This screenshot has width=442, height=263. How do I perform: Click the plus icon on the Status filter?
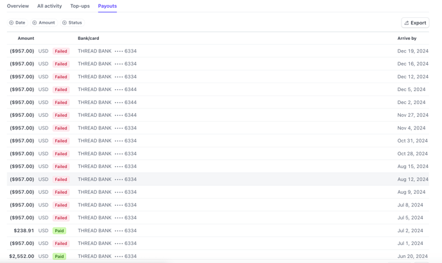(x=64, y=22)
